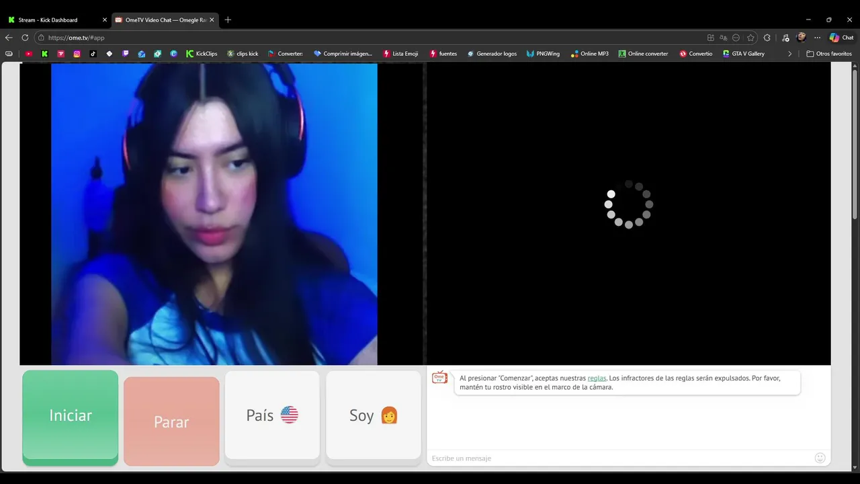Select the OmeTV Video Chat tab
This screenshot has height=484, width=860.
[165, 20]
